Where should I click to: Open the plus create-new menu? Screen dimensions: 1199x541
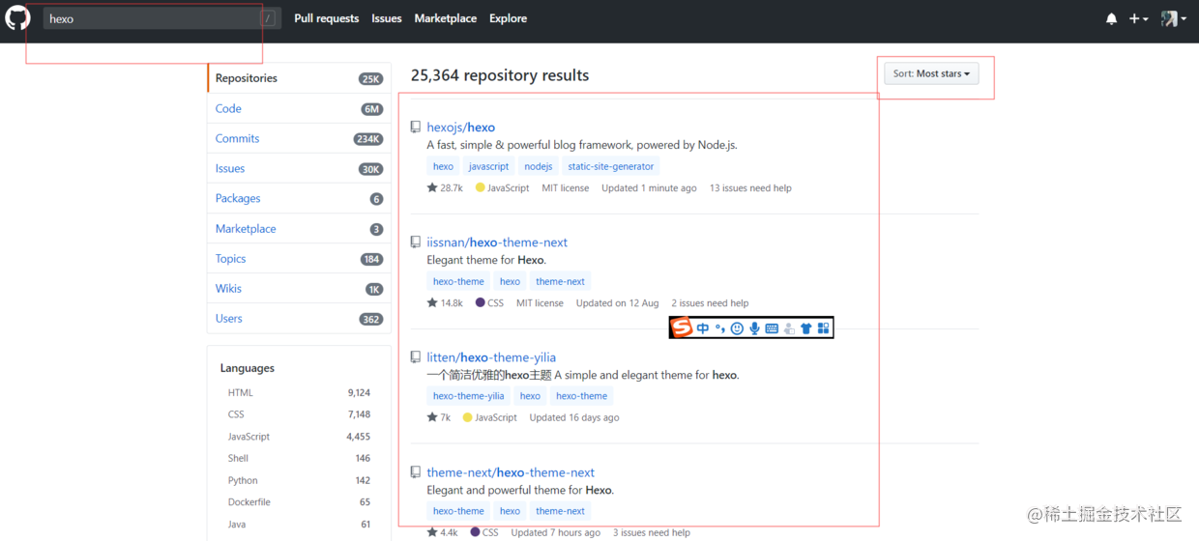click(x=1138, y=18)
